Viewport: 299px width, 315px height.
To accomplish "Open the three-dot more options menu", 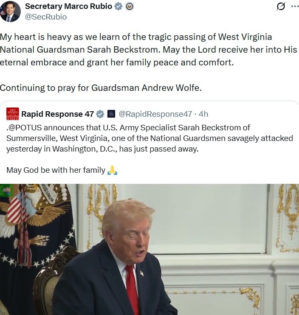I will 295,6.
